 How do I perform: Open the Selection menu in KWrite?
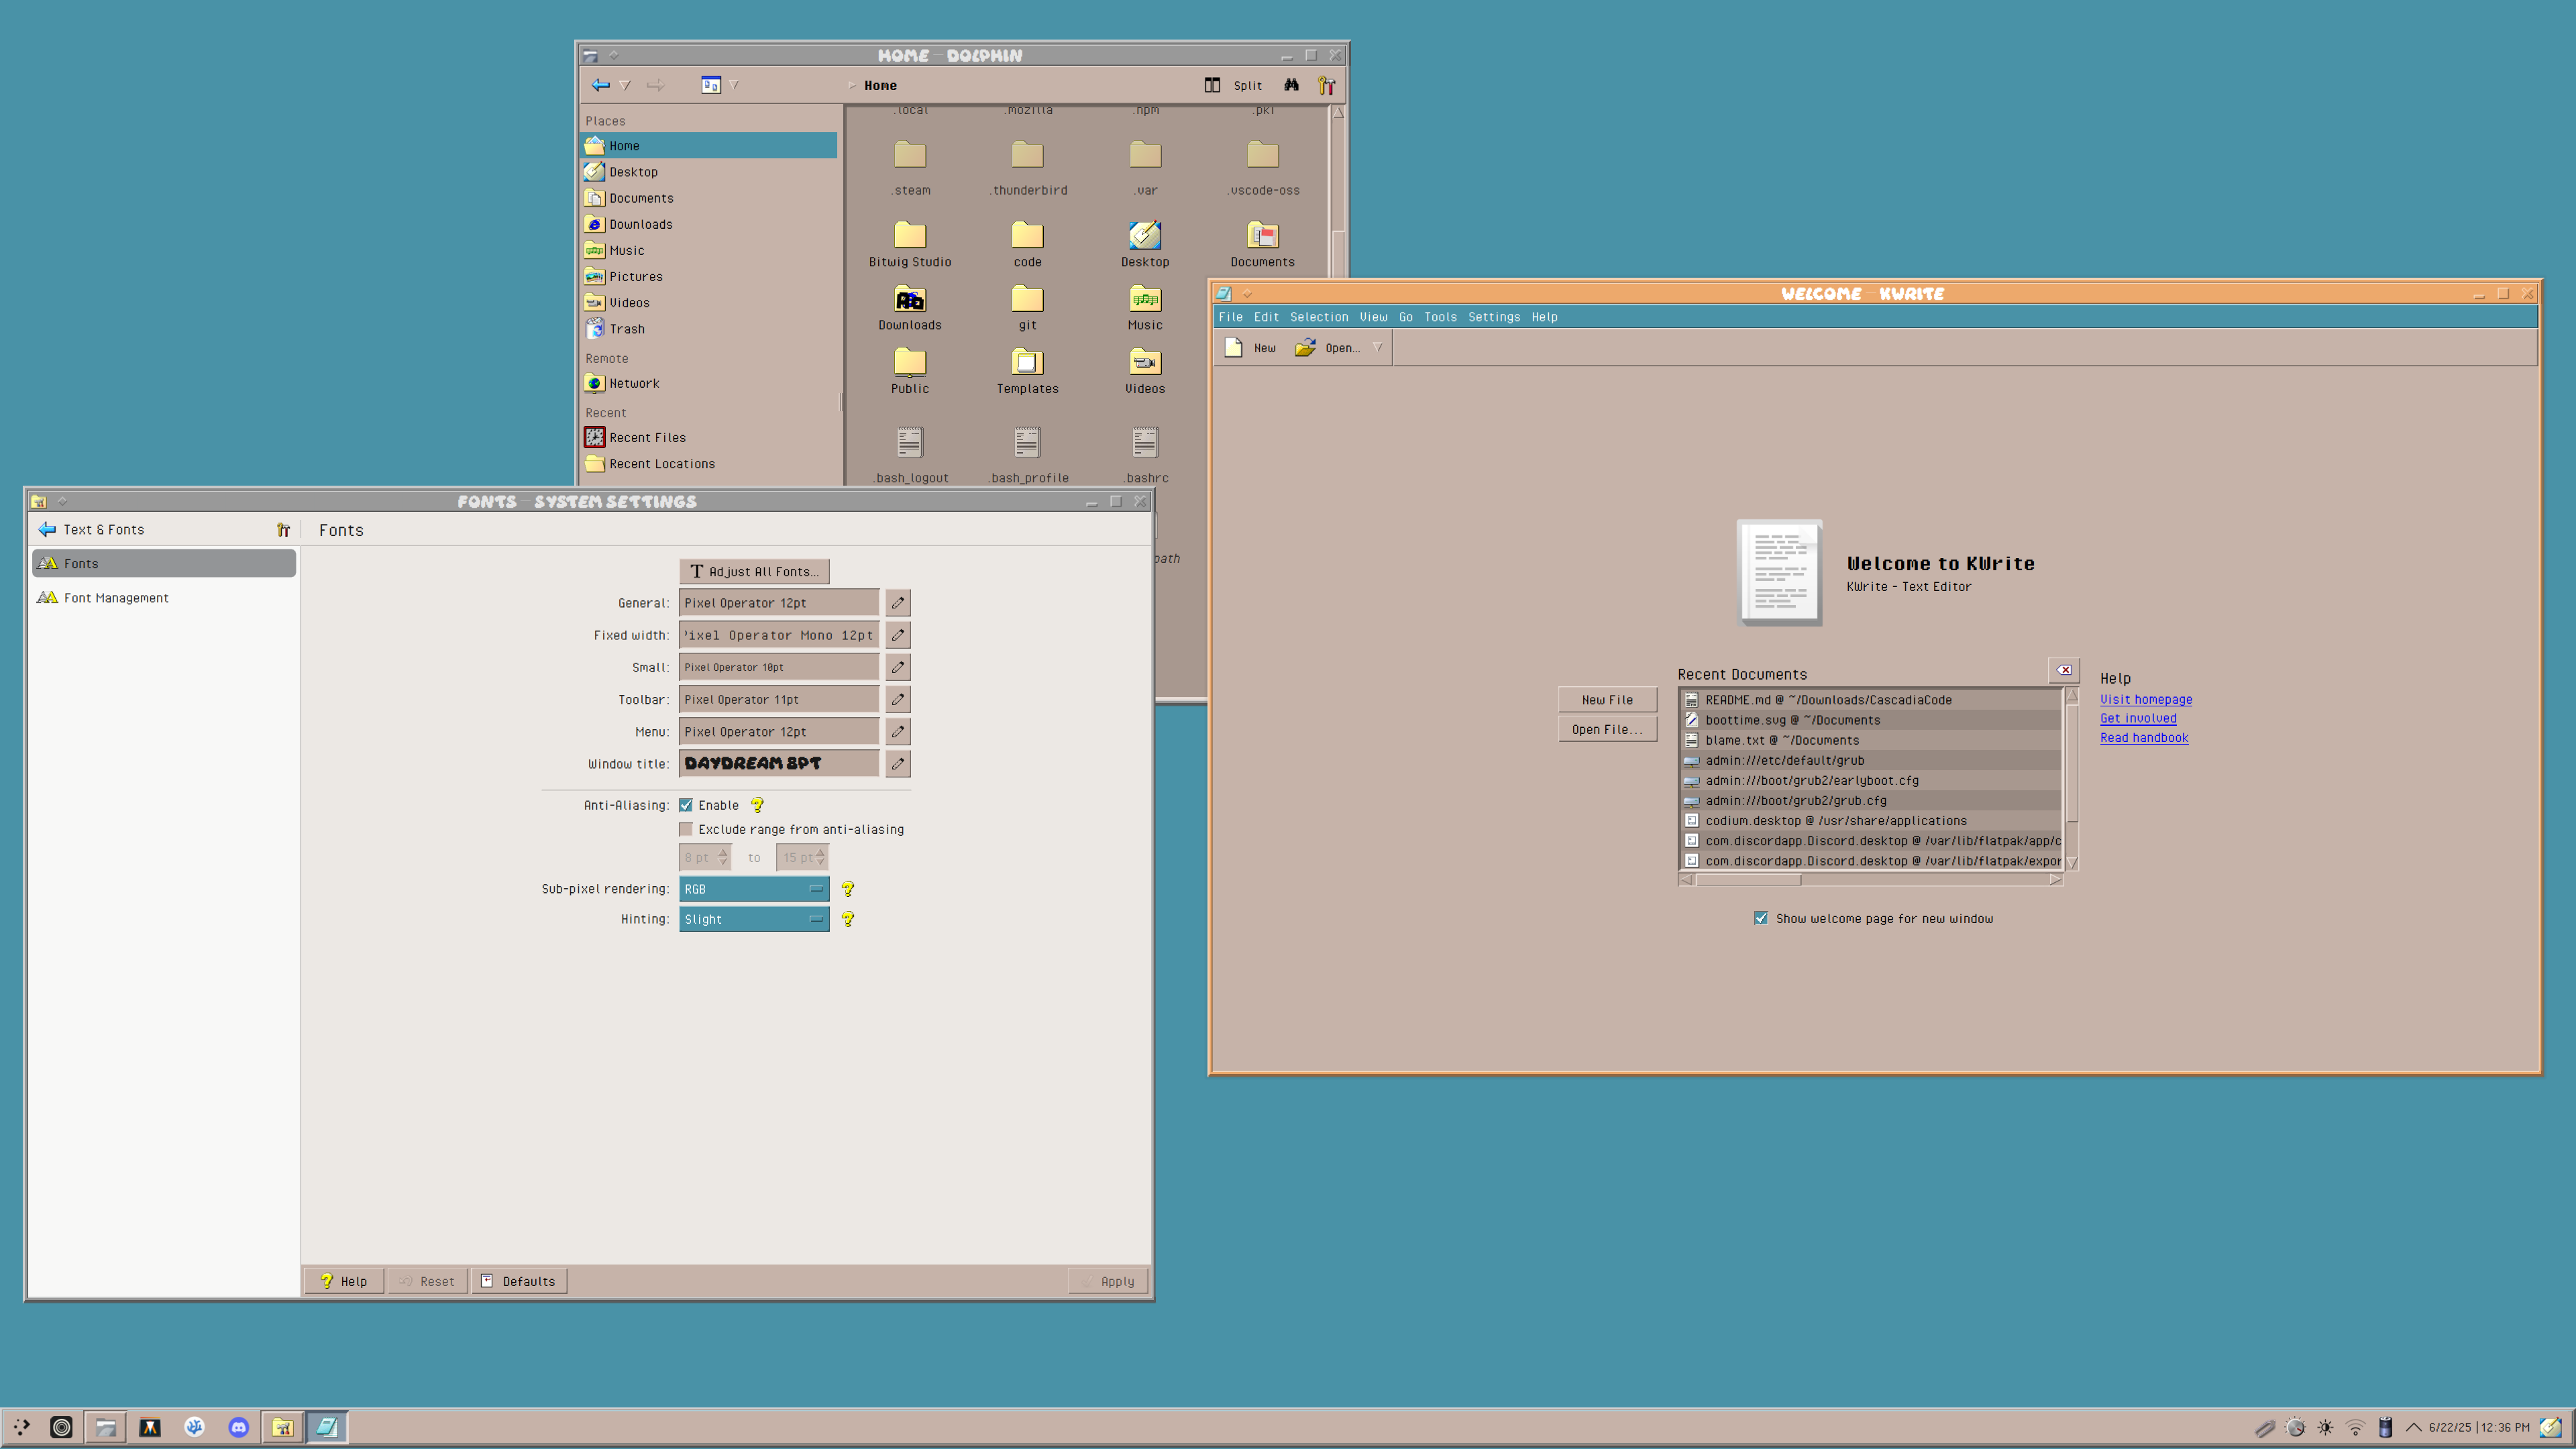pos(1319,317)
